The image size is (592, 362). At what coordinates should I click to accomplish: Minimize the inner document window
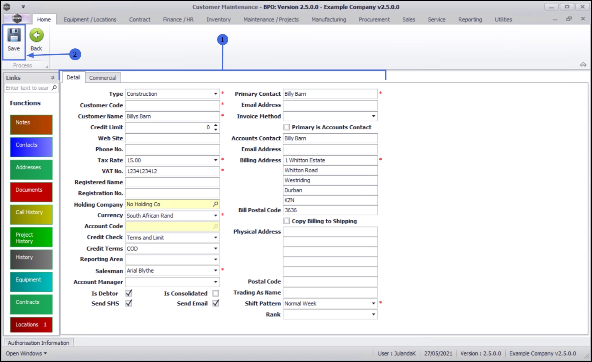coord(555,19)
